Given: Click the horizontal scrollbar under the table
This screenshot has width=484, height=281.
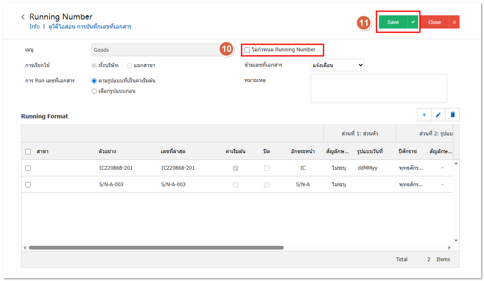Looking at the screenshot, I should pyautogui.click(x=156, y=247).
